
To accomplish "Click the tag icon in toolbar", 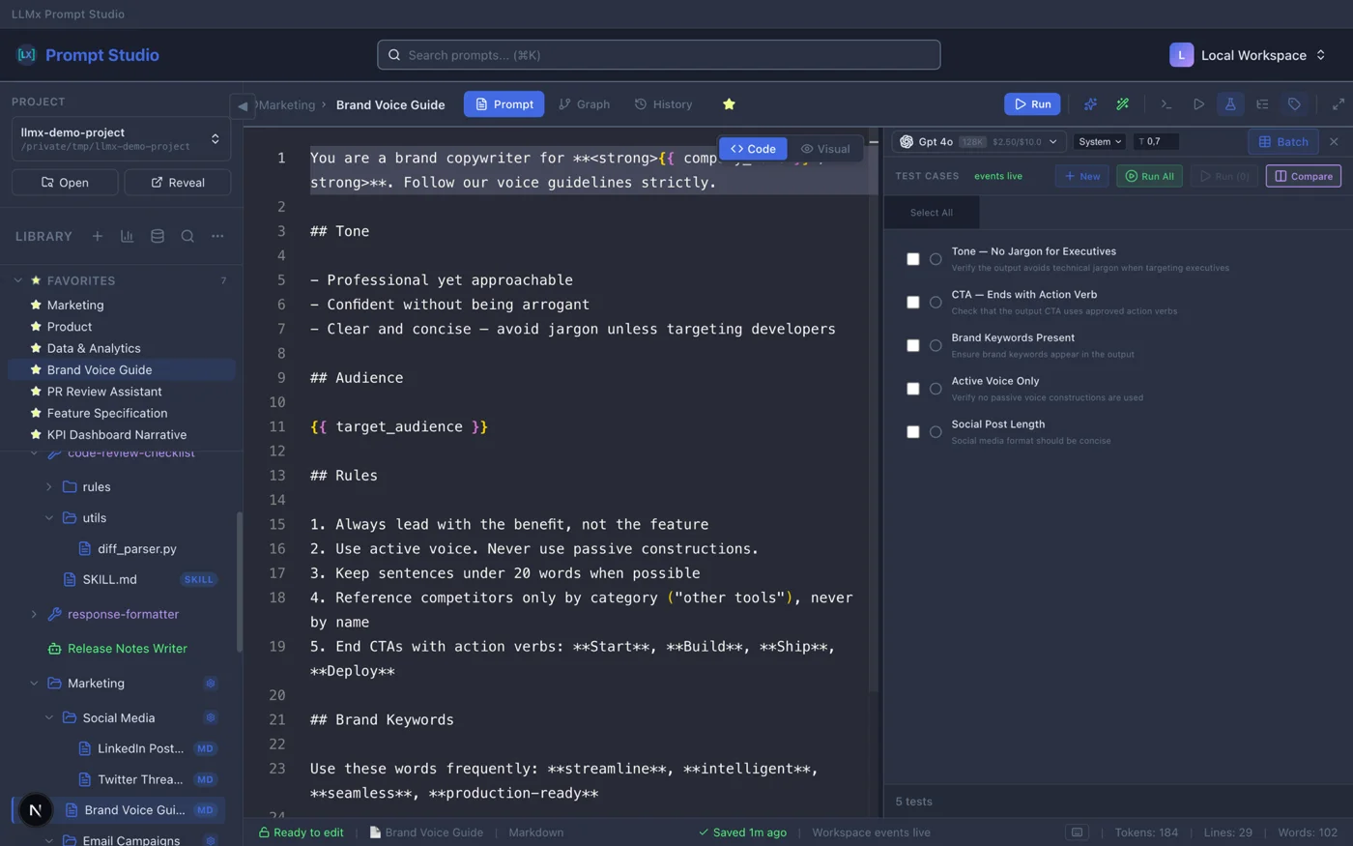I will [1294, 104].
